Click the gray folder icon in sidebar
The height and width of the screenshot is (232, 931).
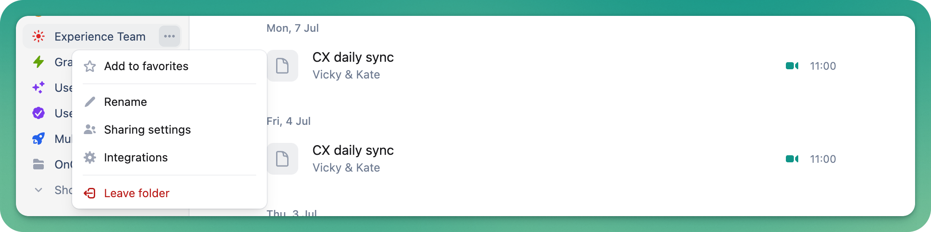38,164
